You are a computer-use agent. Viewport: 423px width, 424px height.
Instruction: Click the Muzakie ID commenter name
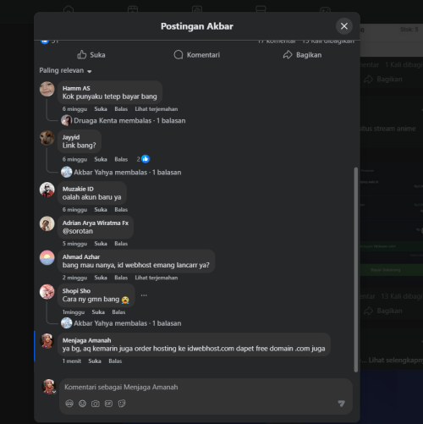click(x=78, y=189)
